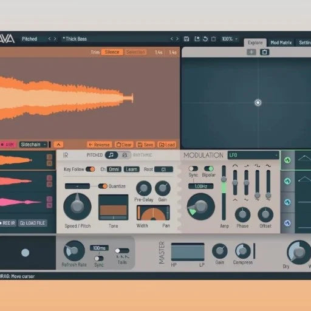This screenshot has height=311, width=311.
Task: Toggle the Quantize switch
Action: [x=103, y=186]
